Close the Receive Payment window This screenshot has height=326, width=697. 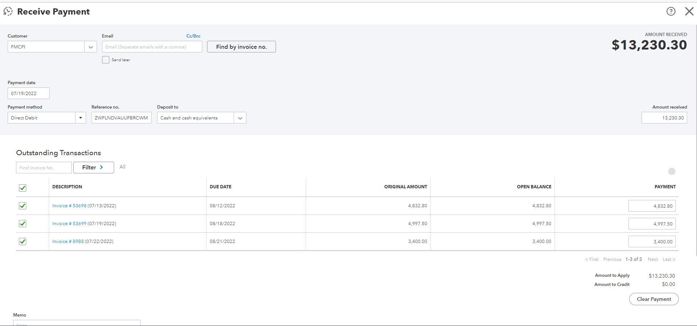[689, 11]
